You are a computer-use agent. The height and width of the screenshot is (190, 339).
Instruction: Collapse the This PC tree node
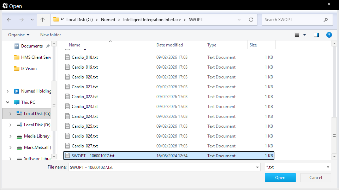coord(8,102)
